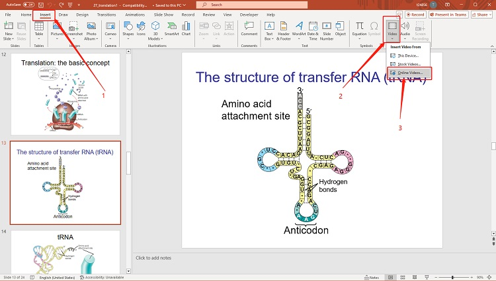Viewport: 496px width, 281px height.
Task: Open the Saved to this PC dropdown
Action: tap(169, 5)
